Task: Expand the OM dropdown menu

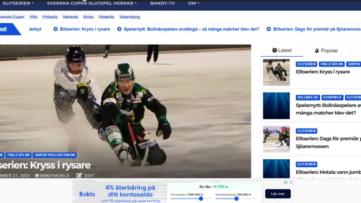Action: pos(194,3)
